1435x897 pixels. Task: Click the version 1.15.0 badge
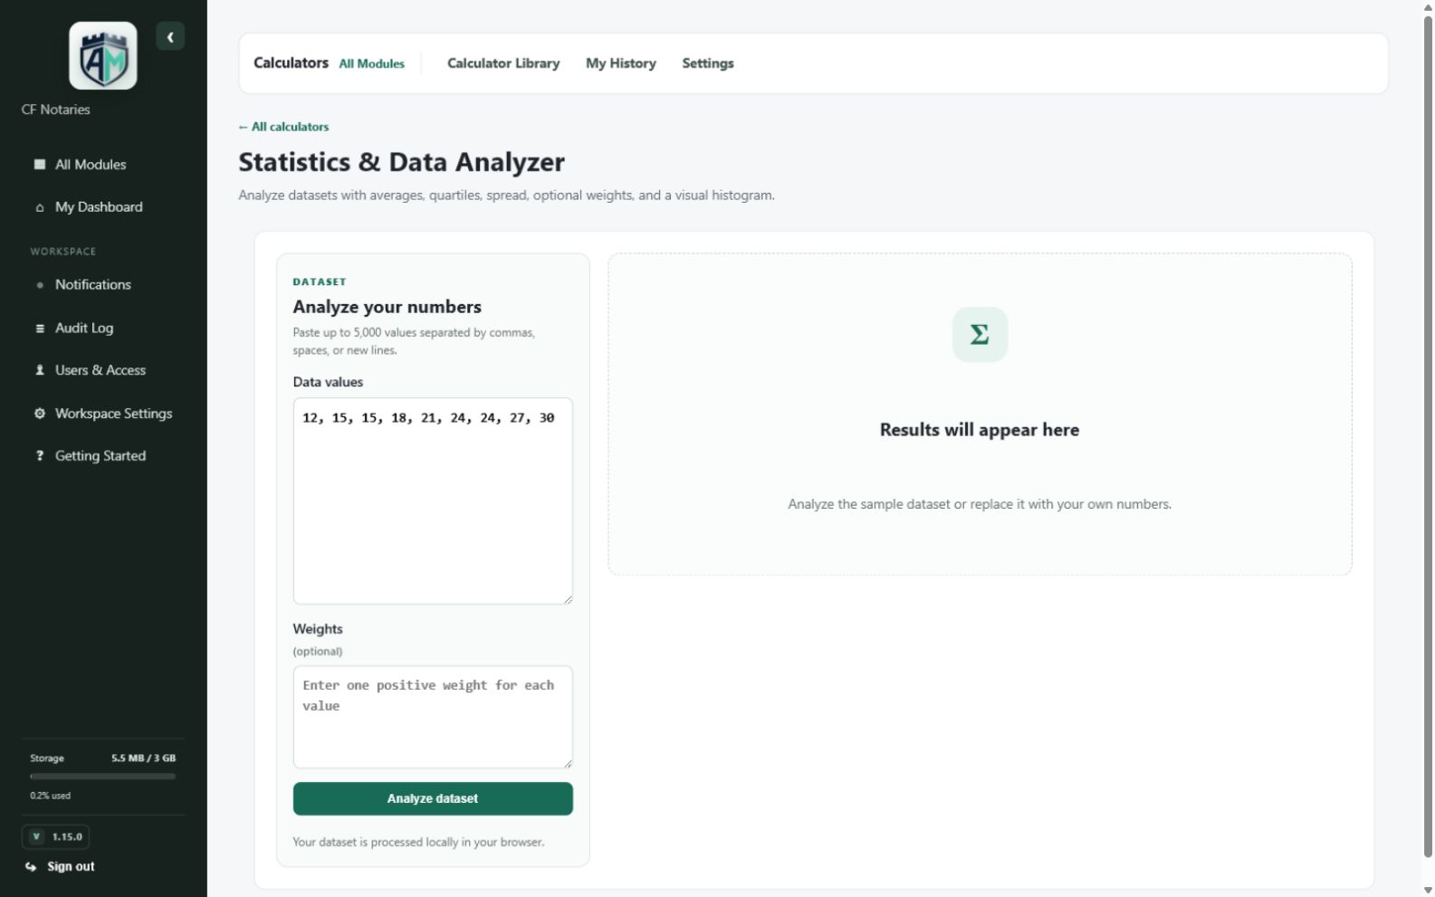[56, 837]
